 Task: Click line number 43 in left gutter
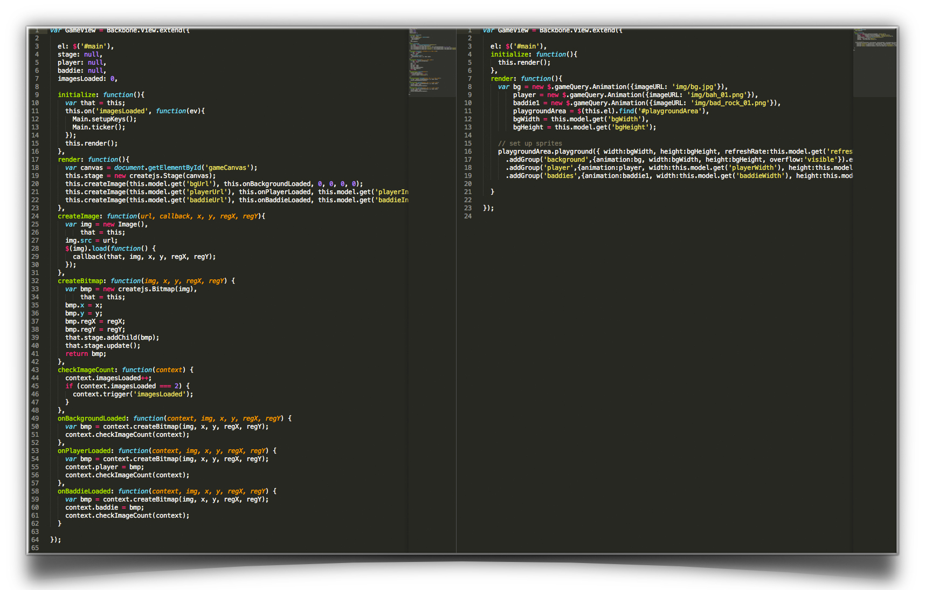(x=35, y=370)
